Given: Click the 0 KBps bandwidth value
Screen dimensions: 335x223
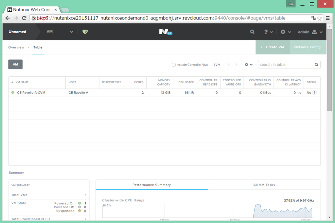Looking at the screenshot, I should [x=266, y=93].
